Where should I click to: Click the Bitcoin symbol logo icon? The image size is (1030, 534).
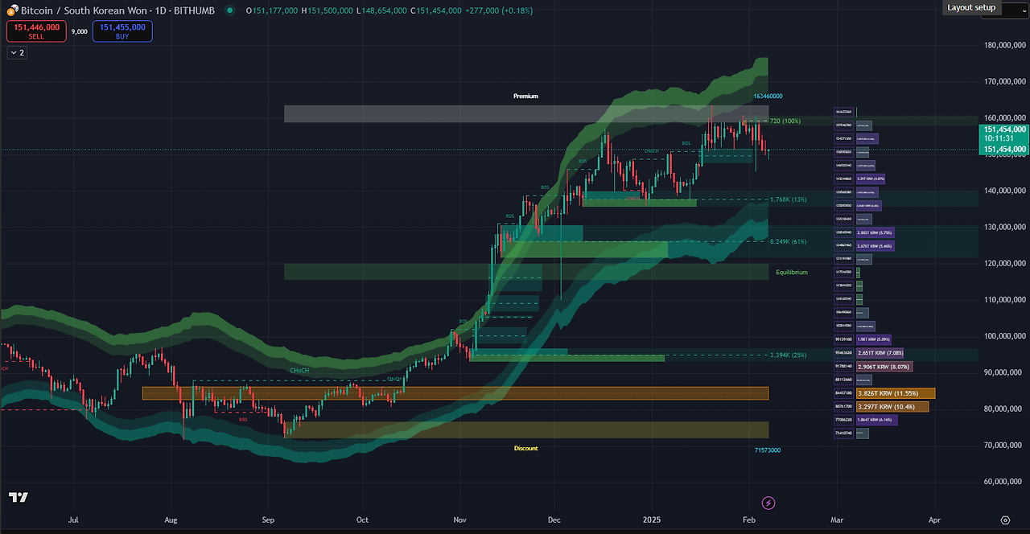(x=11, y=10)
